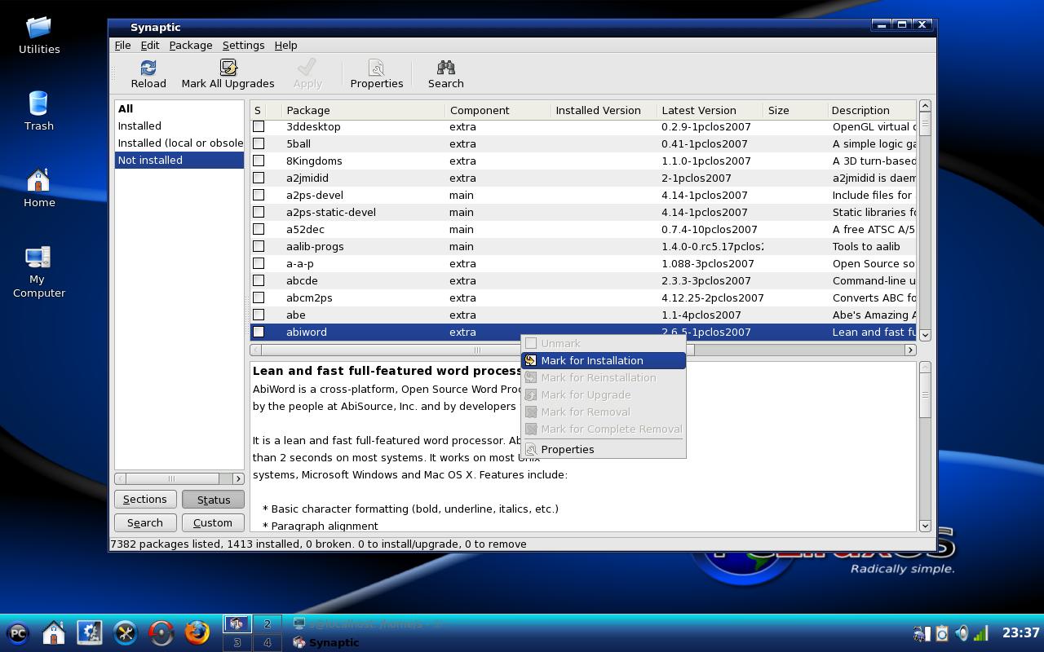The width and height of the screenshot is (1044, 652).
Task: Open the Properties toolbar icon
Action: click(376, 68)
